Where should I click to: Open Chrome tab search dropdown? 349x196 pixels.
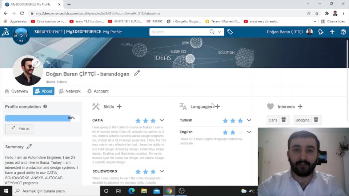tap(308, 4)
